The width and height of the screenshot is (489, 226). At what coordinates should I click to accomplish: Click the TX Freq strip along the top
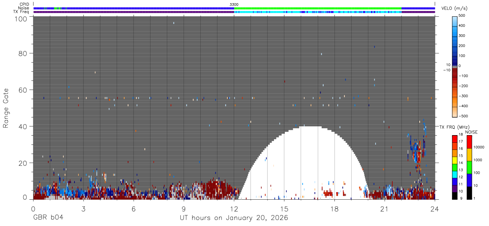tap(234, 12)
